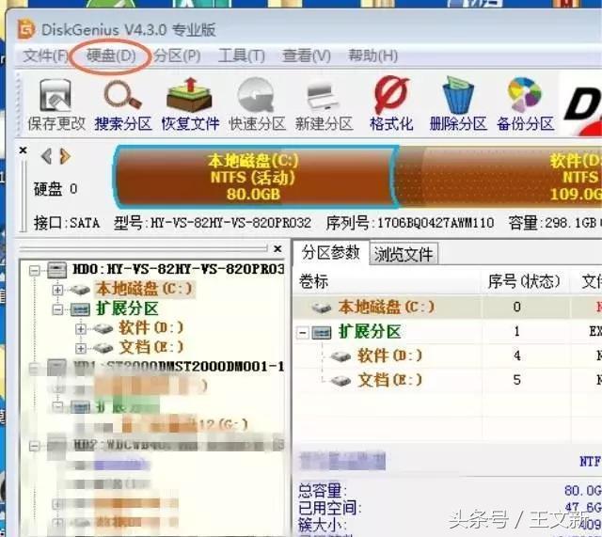Collapse 扩展分区 in the partition table
The height and width of the screenshot is (537, 602).
(x=303, y=332)
